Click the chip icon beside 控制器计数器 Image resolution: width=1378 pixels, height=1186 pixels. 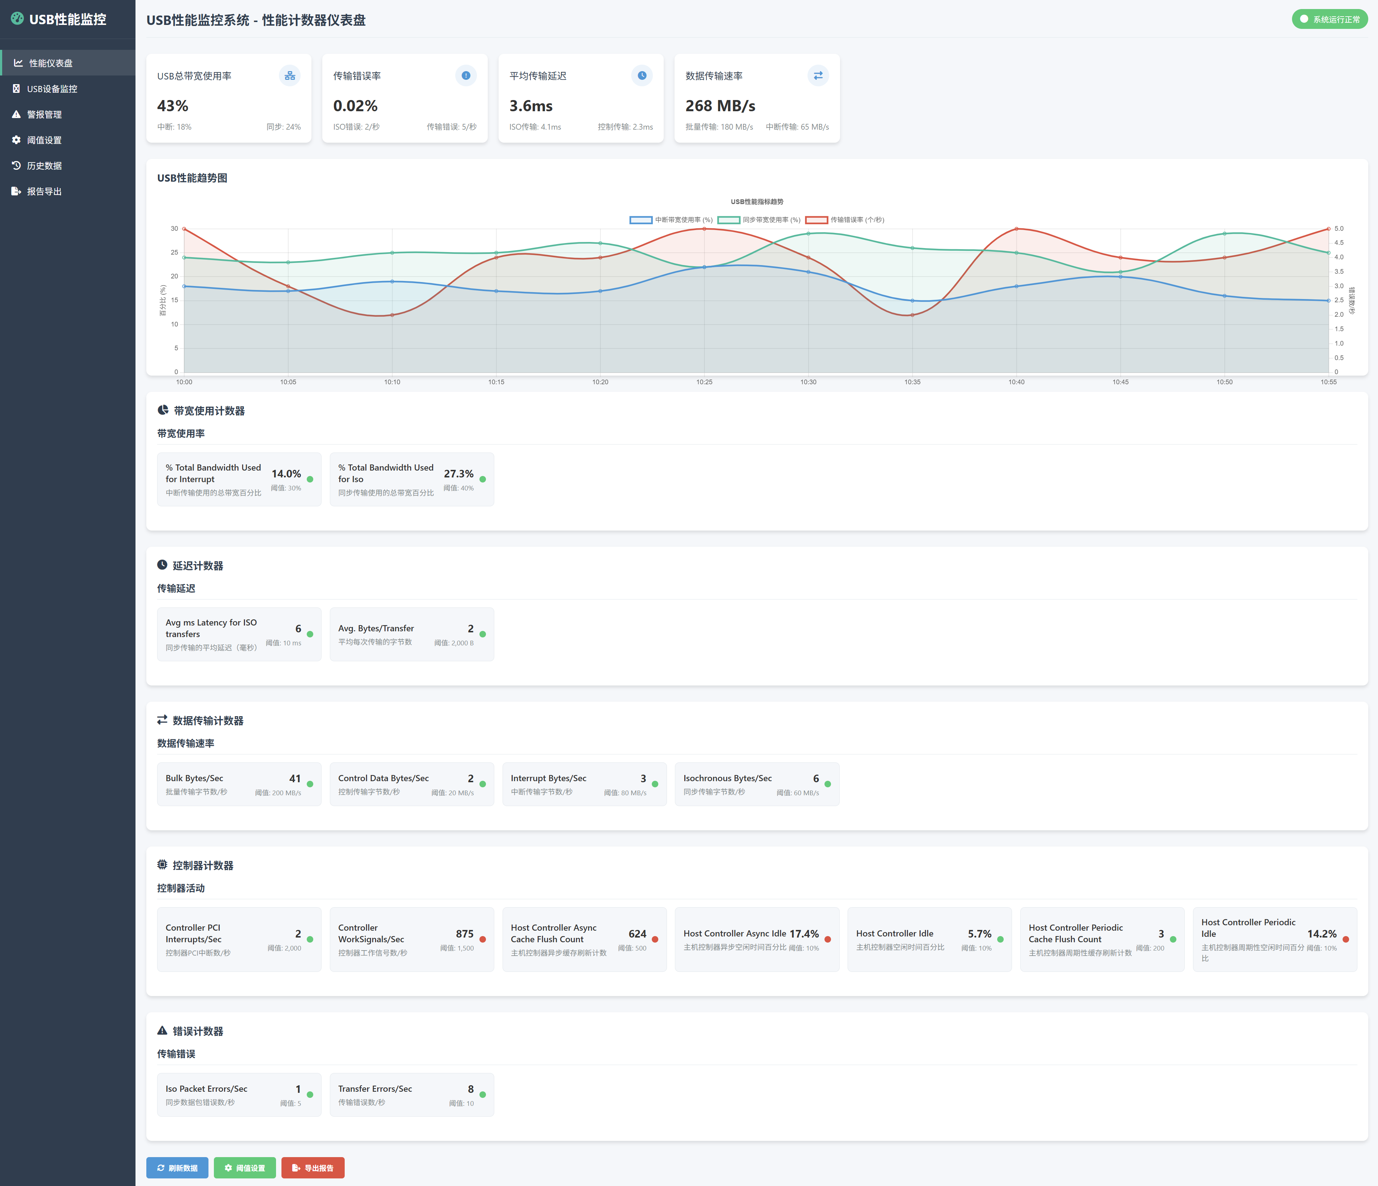(162, 865)
